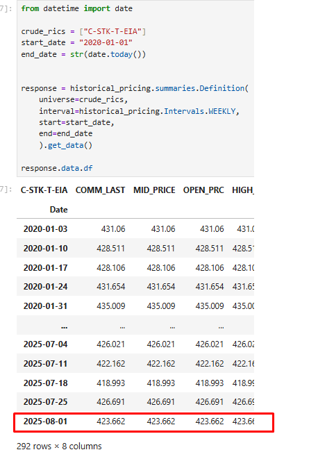Select the 2020-01-17 row label
This screenshot has width=309, height=459.
[x=45, y=268]
